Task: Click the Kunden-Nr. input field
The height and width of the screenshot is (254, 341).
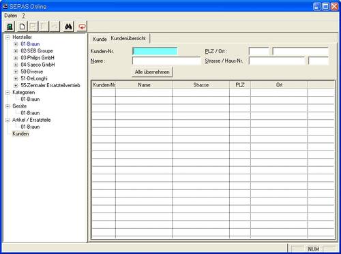Action: click(x=155, y=51)
